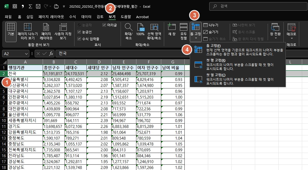This screenshot has width=308, height=170.
Task: Open a 새 창 new window
Action: [x=172, y=30]
